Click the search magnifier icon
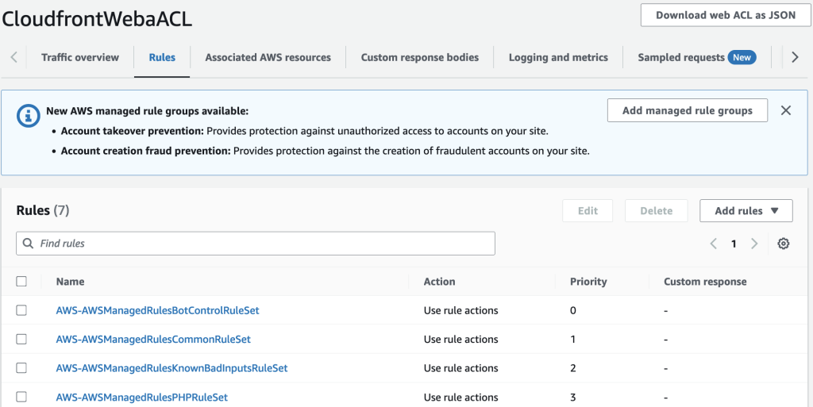 (29, 244)
